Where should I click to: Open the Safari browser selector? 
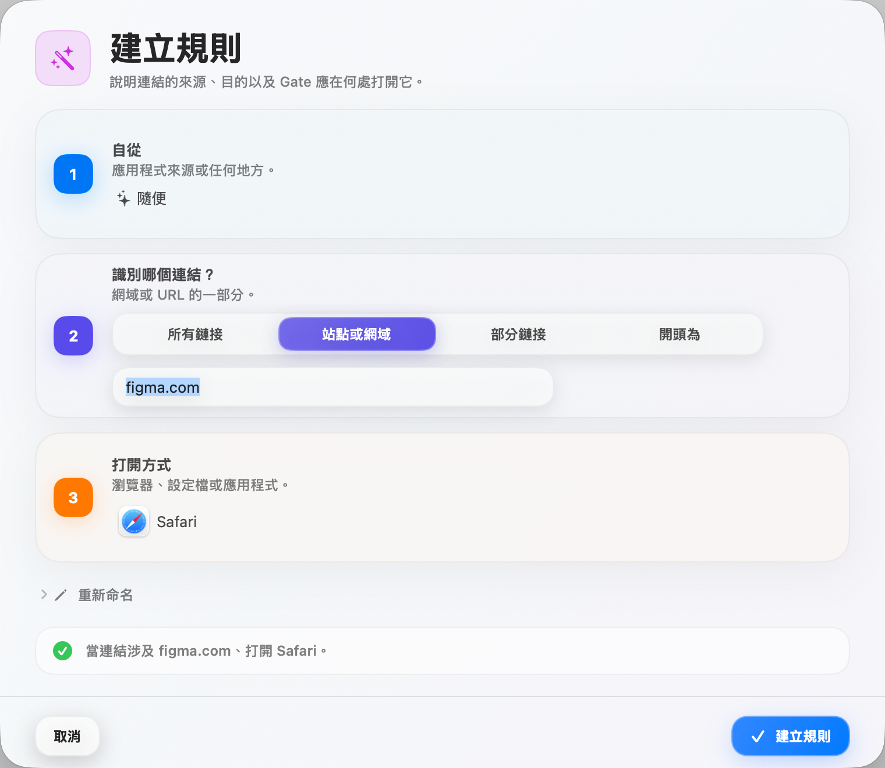pyautogui.click(x=158, y=521)
